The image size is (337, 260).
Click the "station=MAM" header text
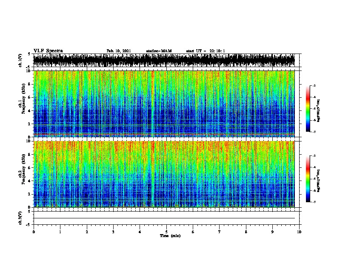(159, 51)
